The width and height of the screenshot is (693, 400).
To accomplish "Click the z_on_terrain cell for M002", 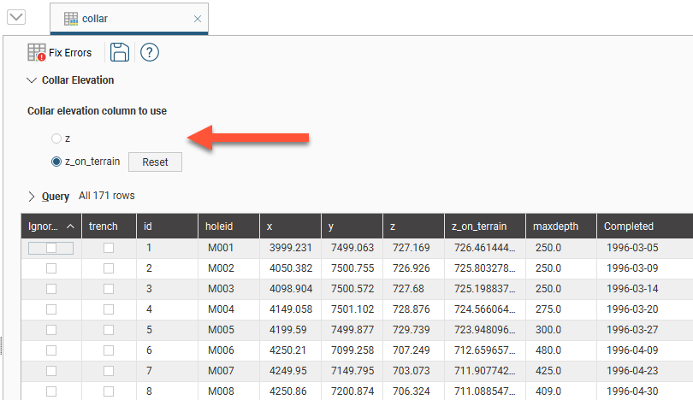I will (483, 268).
